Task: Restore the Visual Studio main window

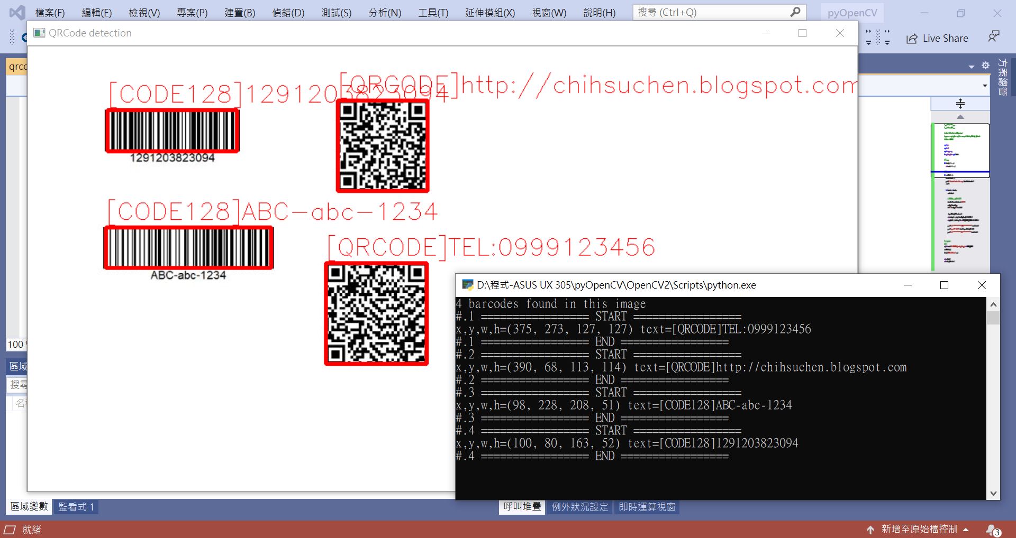Action: point(961,13)
